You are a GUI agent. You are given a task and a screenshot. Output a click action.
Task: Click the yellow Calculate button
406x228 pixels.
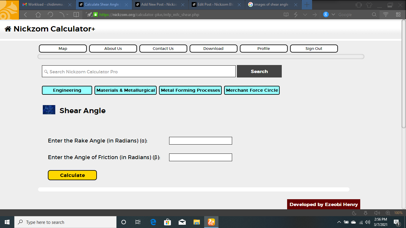pos(72,175)
